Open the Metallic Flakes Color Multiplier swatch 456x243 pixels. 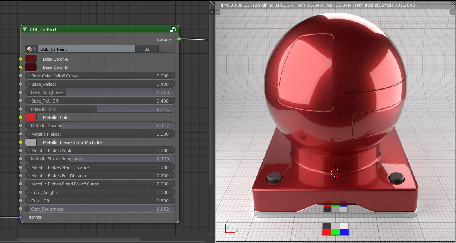pos(31,142)
